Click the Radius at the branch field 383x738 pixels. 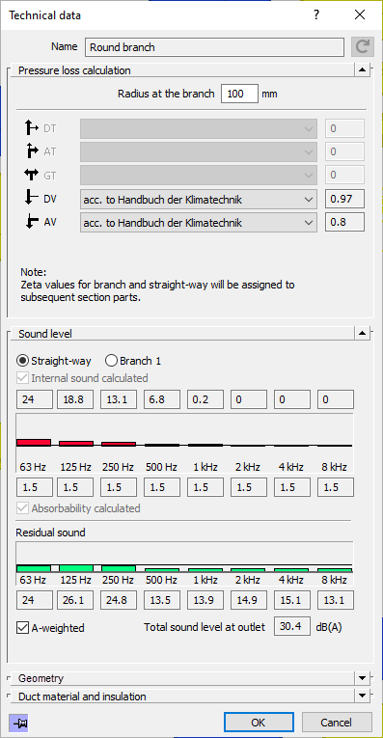tap(239, 94)
